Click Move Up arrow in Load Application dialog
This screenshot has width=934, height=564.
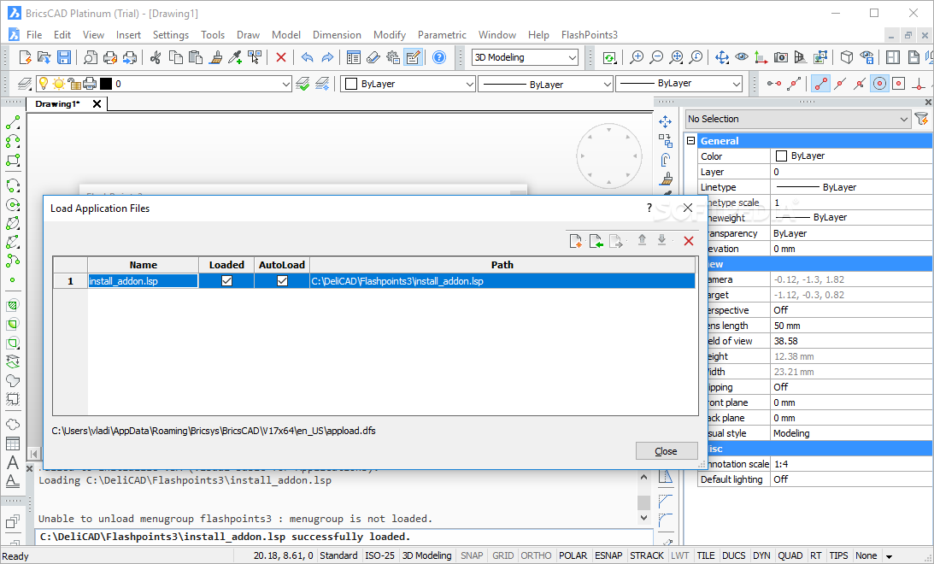point(642,240)
